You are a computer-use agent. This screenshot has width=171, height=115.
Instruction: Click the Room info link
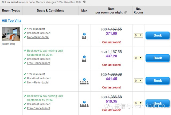(x=8, y=44)
